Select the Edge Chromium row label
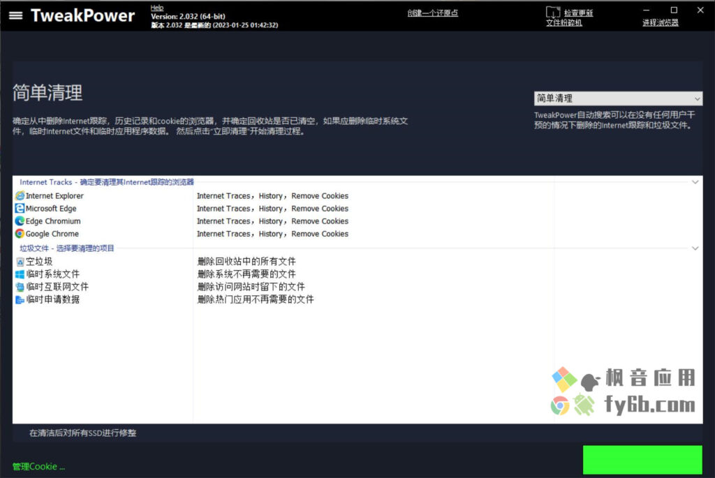This screenshot has width=715, height=478. click(53, 221)
